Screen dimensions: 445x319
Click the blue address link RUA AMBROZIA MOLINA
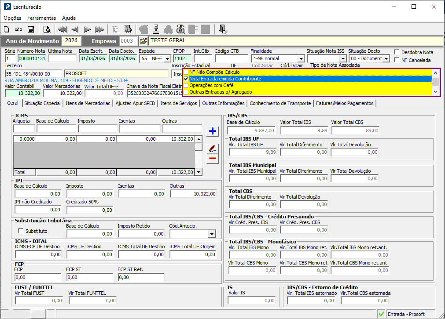tap(66, 80)
